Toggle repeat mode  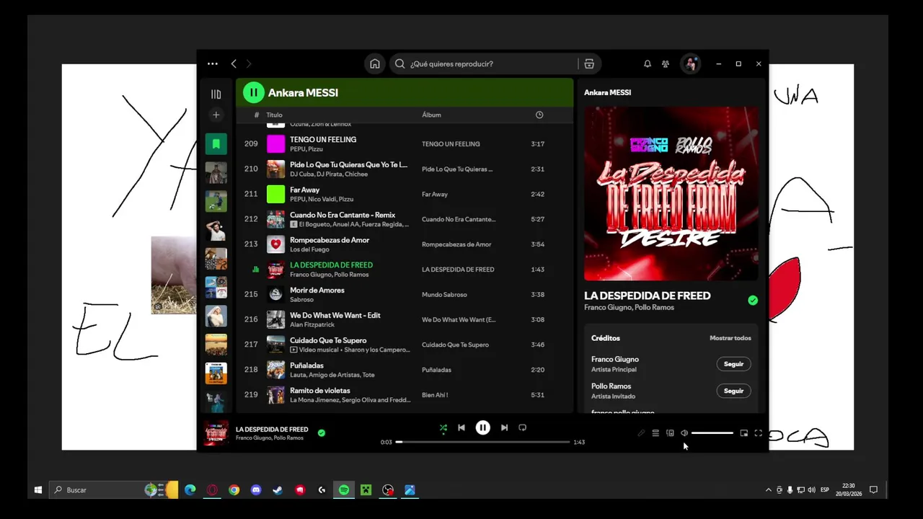click(523, 427)
